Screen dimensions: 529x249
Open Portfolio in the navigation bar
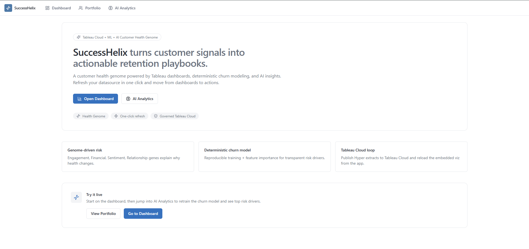click(90, 8)
